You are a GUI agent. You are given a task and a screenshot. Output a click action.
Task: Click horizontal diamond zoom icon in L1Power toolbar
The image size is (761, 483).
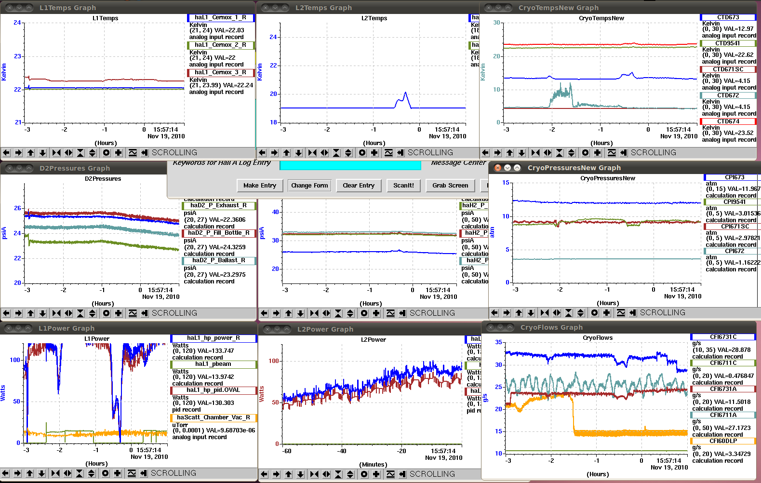(x=67, y=473)
